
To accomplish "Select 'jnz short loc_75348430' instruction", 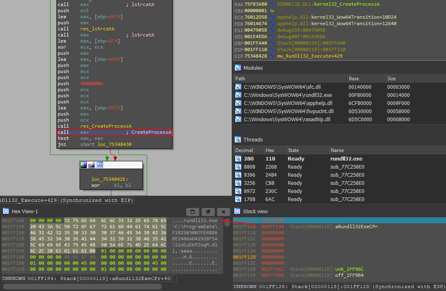I will pyautogui.click(x=95, y=144).
